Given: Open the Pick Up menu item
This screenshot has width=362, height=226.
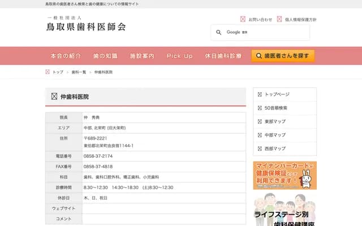Looking at the screenshot, I should point(180,56).
